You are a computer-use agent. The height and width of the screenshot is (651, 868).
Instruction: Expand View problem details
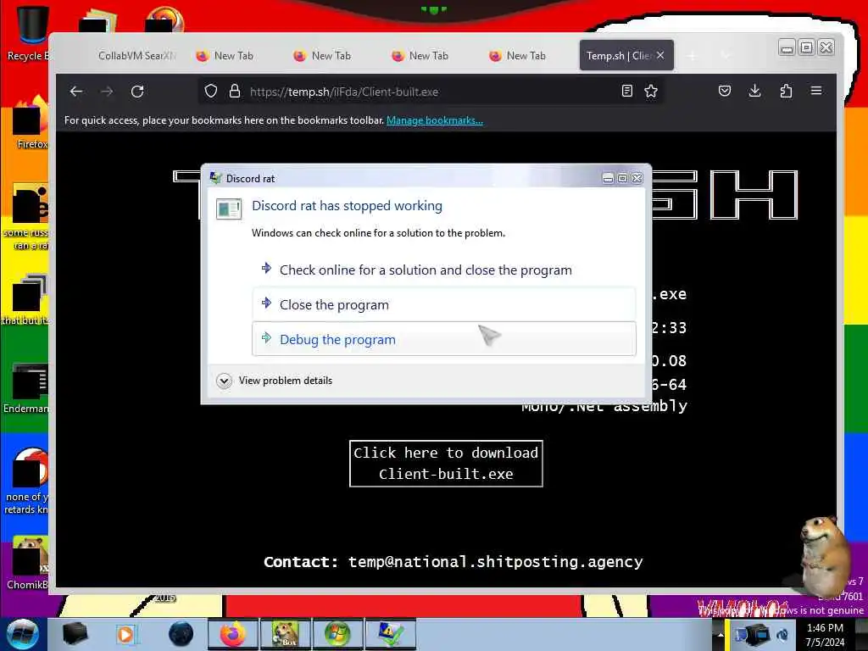coord(275,381)
